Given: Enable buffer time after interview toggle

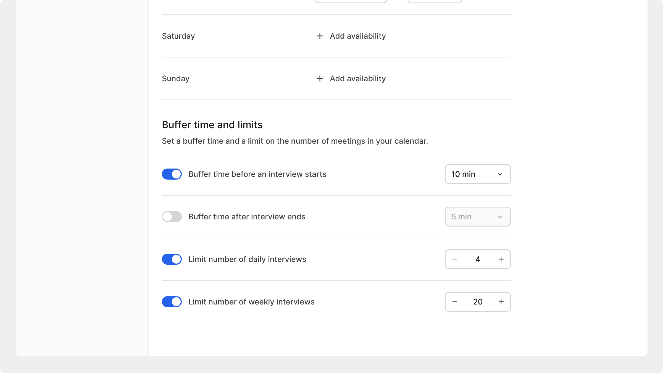Looking at the screenshot, I should 172,217.
